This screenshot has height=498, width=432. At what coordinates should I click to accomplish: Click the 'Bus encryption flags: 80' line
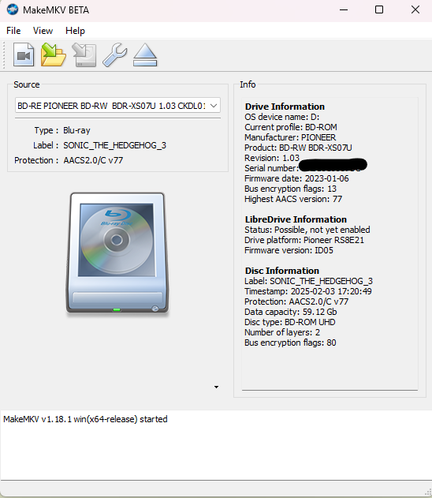click(291, 343)
